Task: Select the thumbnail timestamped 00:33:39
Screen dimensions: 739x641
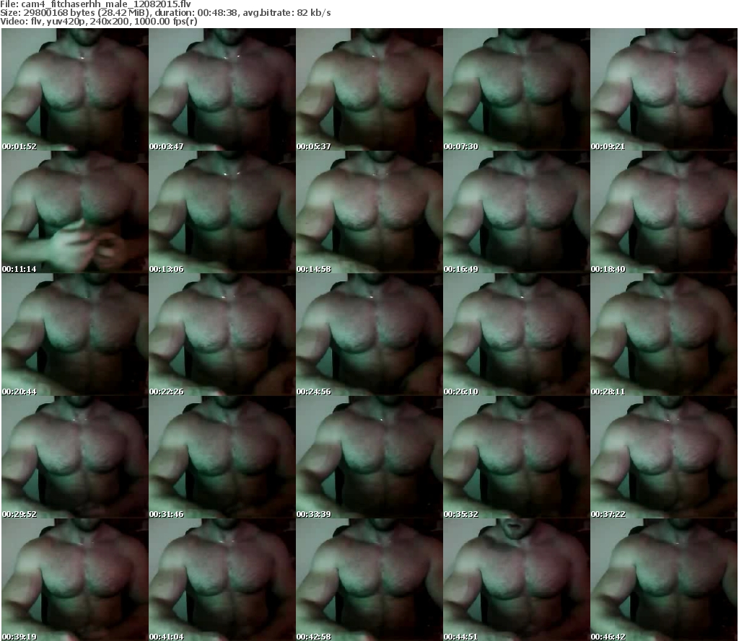Action: [x=369, y=457]
